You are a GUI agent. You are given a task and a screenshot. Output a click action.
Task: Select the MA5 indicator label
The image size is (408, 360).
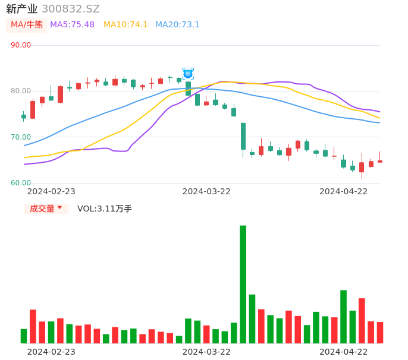pos(72,25)
